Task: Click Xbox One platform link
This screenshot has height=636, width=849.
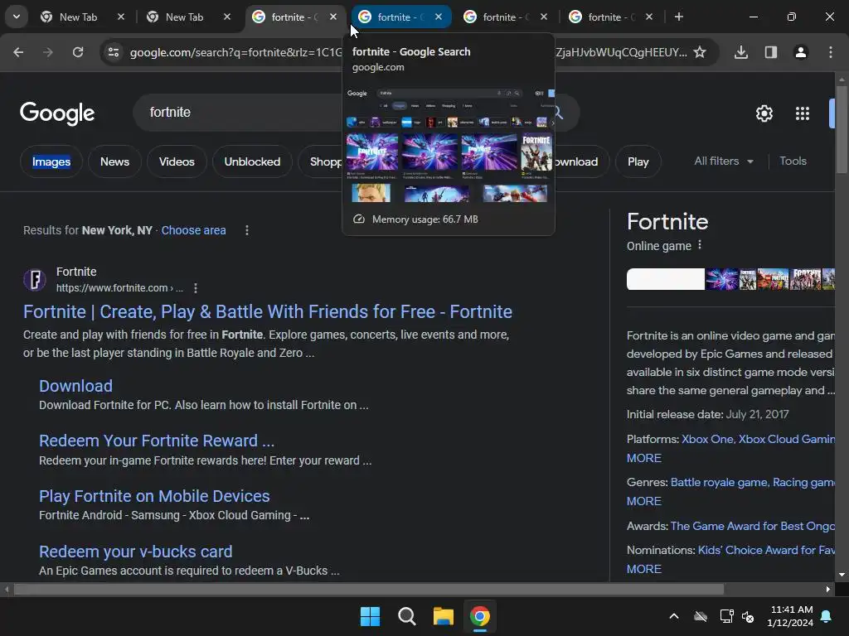Action: point(707,439)
